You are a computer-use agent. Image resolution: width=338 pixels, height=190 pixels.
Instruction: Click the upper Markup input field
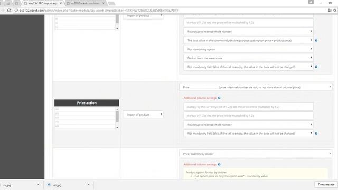coord(248,22)
